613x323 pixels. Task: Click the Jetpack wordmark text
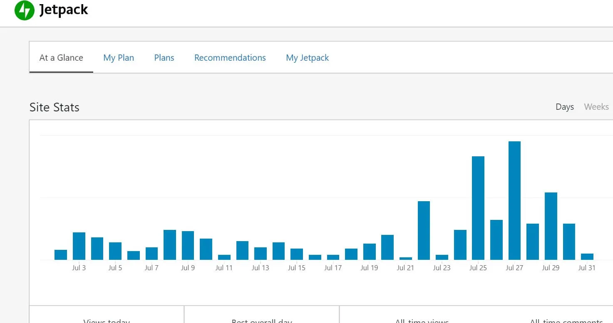64,10
